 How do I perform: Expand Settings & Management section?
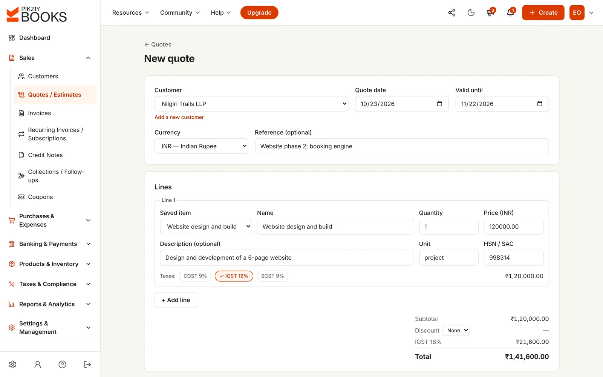(x=50, y=328)
